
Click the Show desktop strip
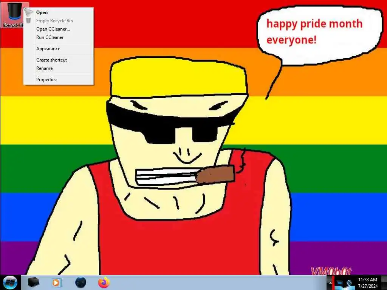tap(384, 282)
